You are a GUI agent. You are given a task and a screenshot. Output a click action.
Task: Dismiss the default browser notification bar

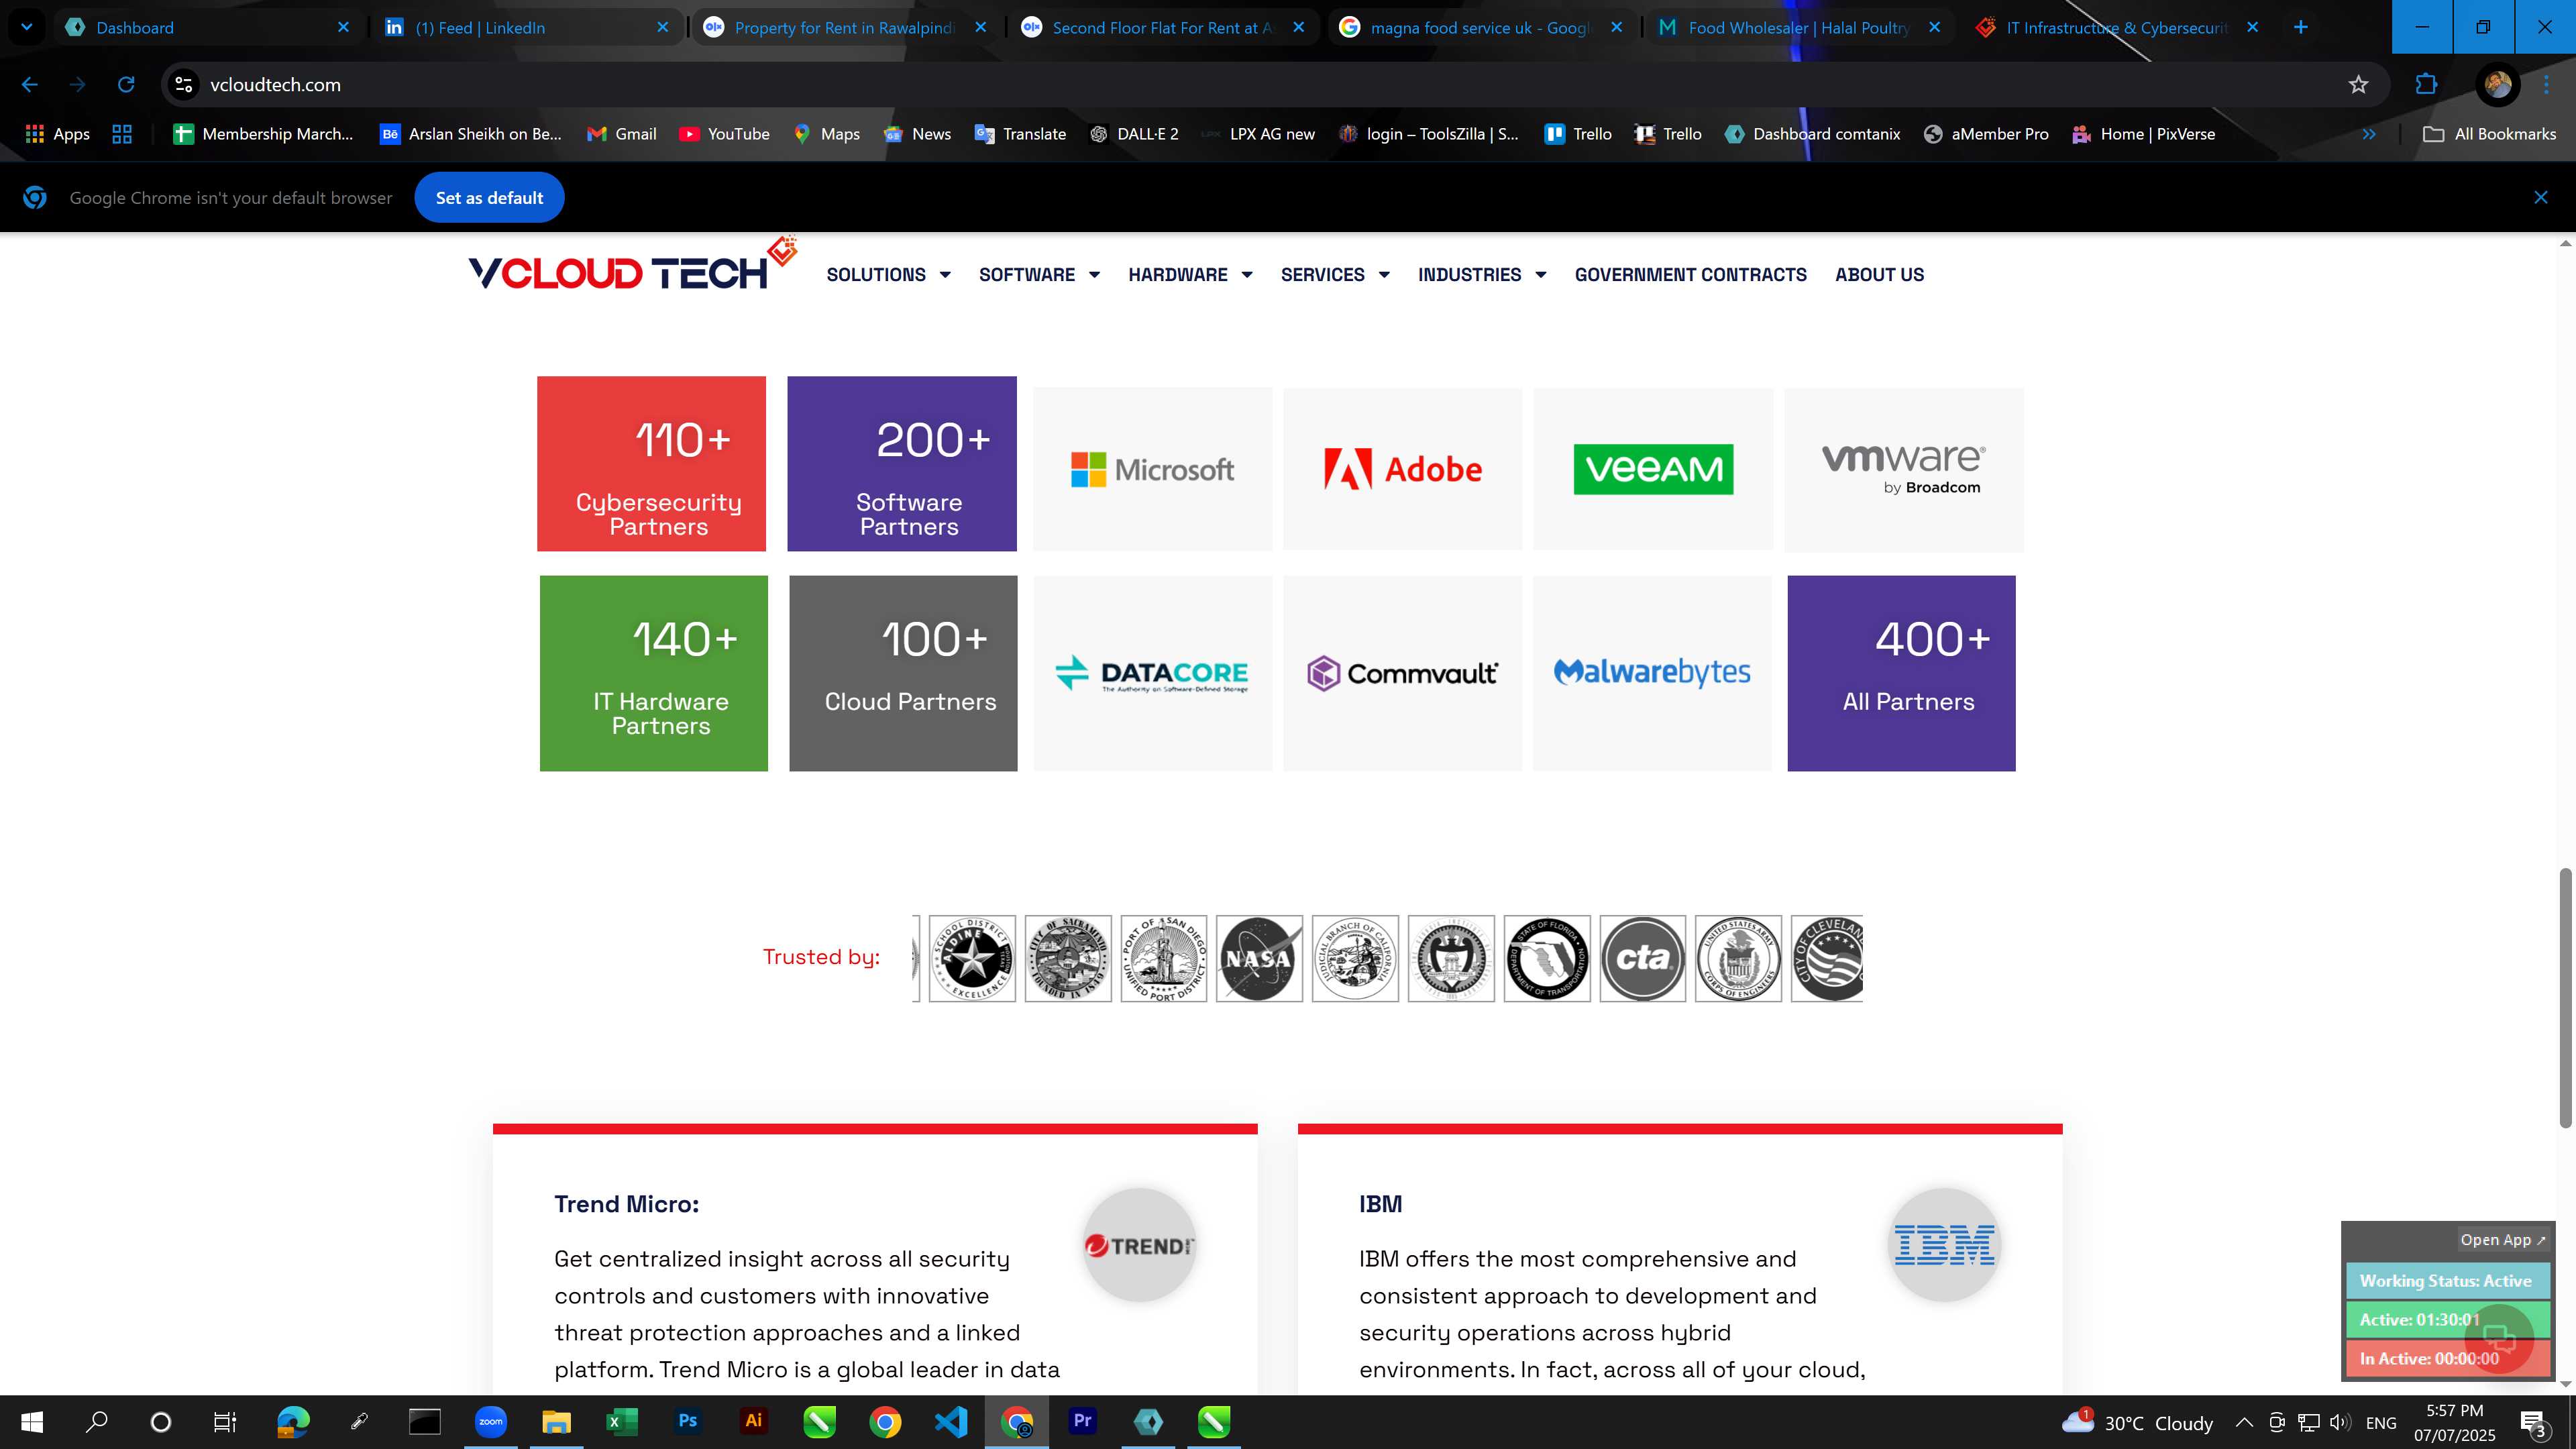2540,198
